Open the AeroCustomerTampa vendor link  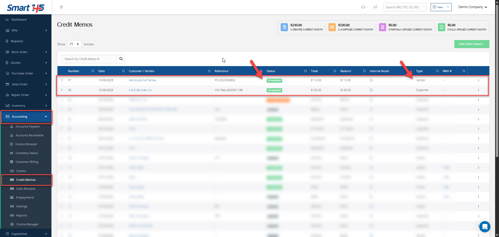[142, 80]
